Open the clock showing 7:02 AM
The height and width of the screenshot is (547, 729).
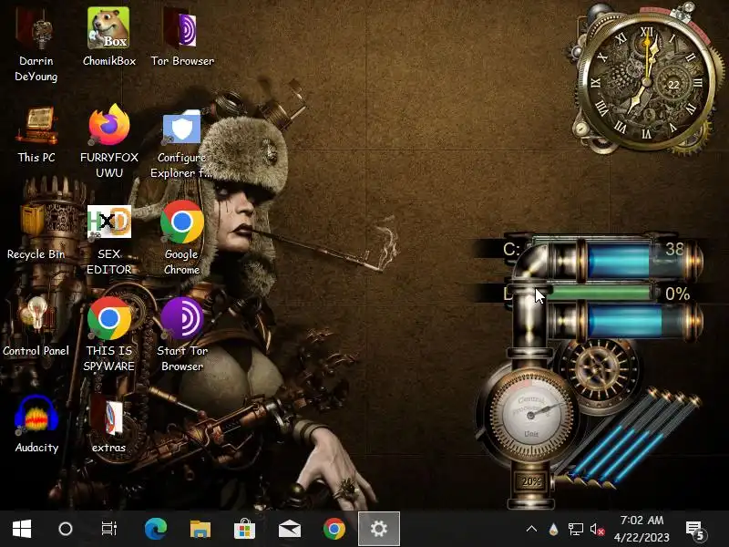(x=642, y=529)
